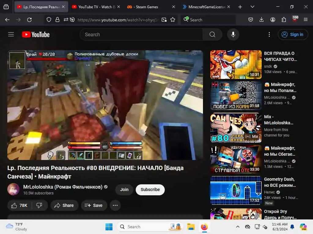313x234 pixels.
Task: Click the autoplay blocked icon in address bar
Action: tap(72, 20)
